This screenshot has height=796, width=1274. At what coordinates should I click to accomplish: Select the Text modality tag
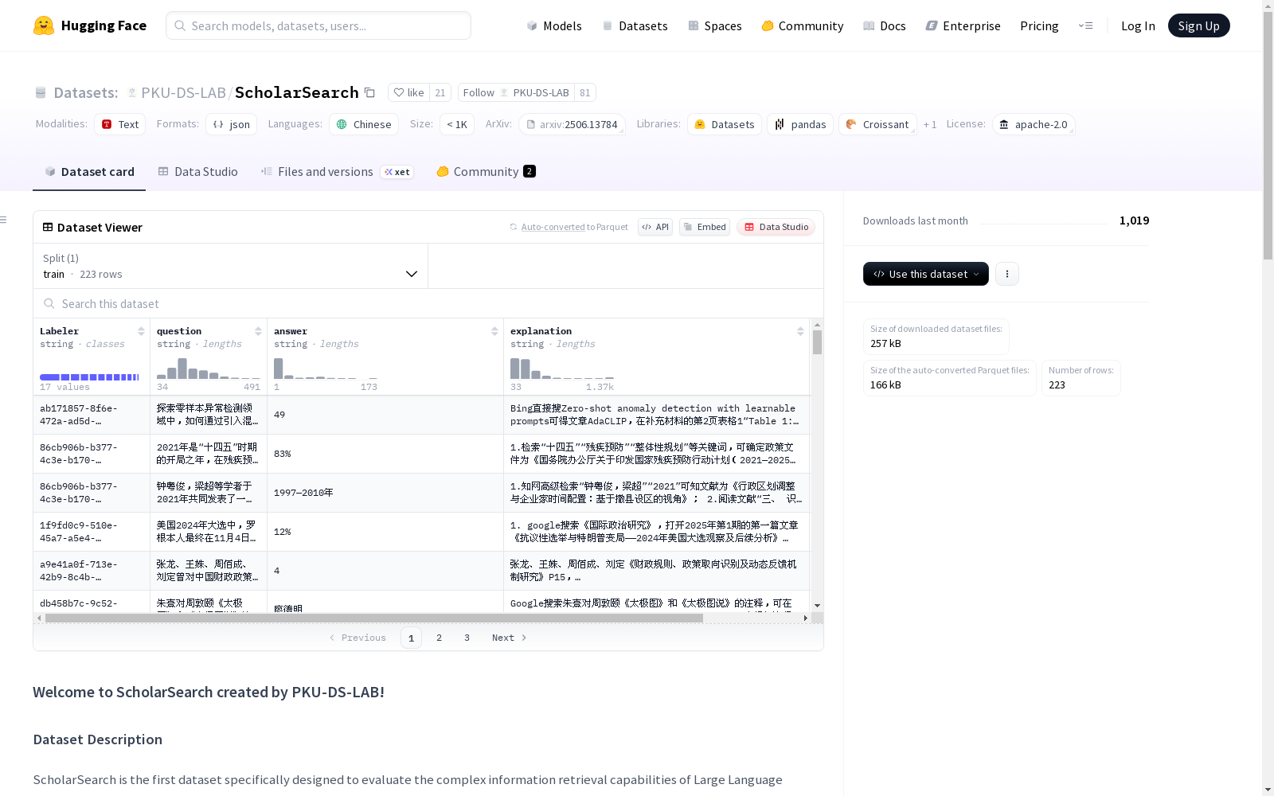pyautogui.click(x=120, y=124)
